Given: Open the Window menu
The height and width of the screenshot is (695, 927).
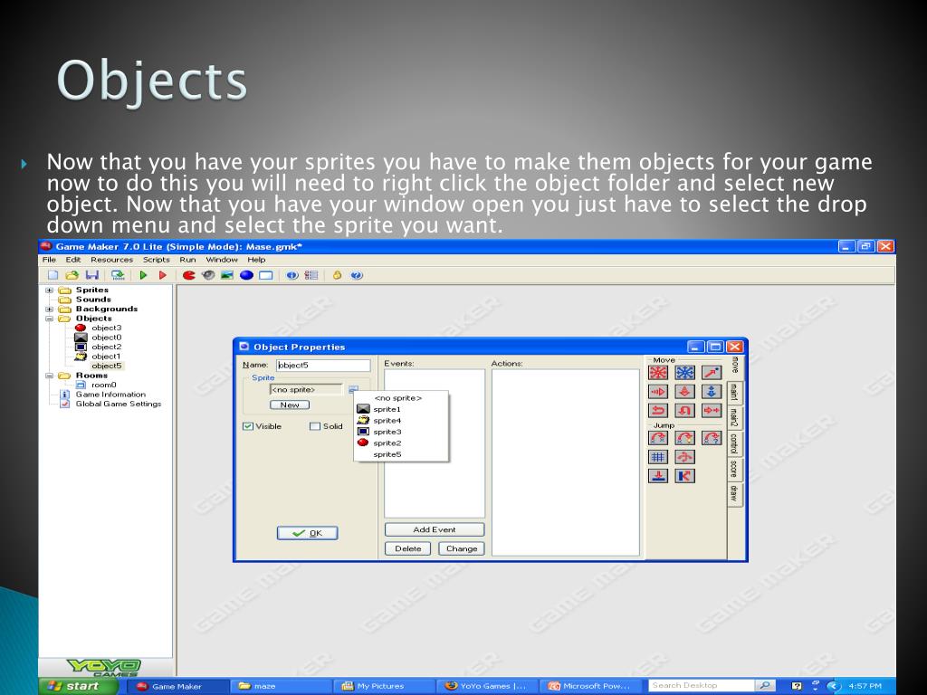Looking at the screenshot, I should pos(222,260).
